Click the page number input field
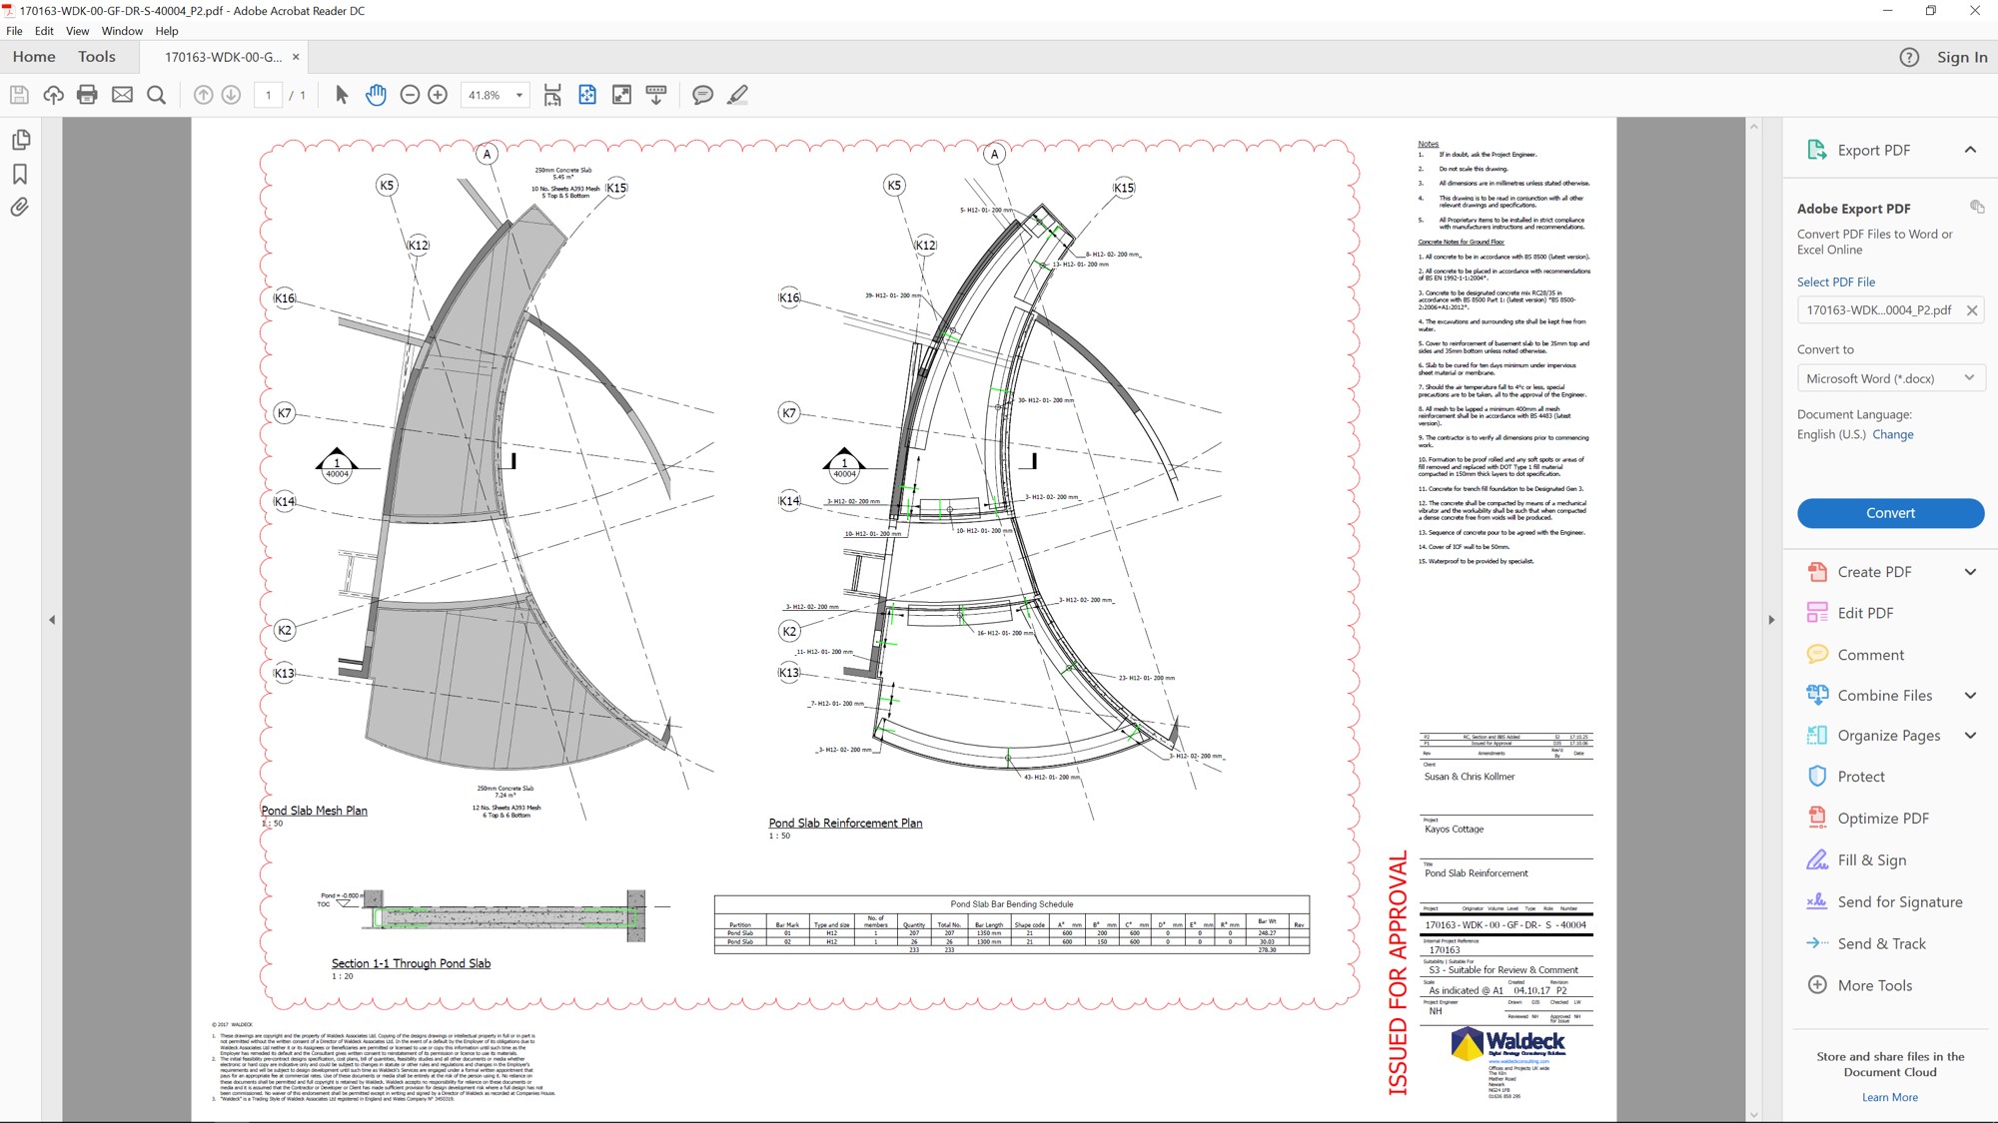The width and height of the screenshot is (1998, 1123). pos(268,95)
